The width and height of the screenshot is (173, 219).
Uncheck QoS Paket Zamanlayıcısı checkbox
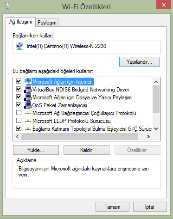coord(19,105)
